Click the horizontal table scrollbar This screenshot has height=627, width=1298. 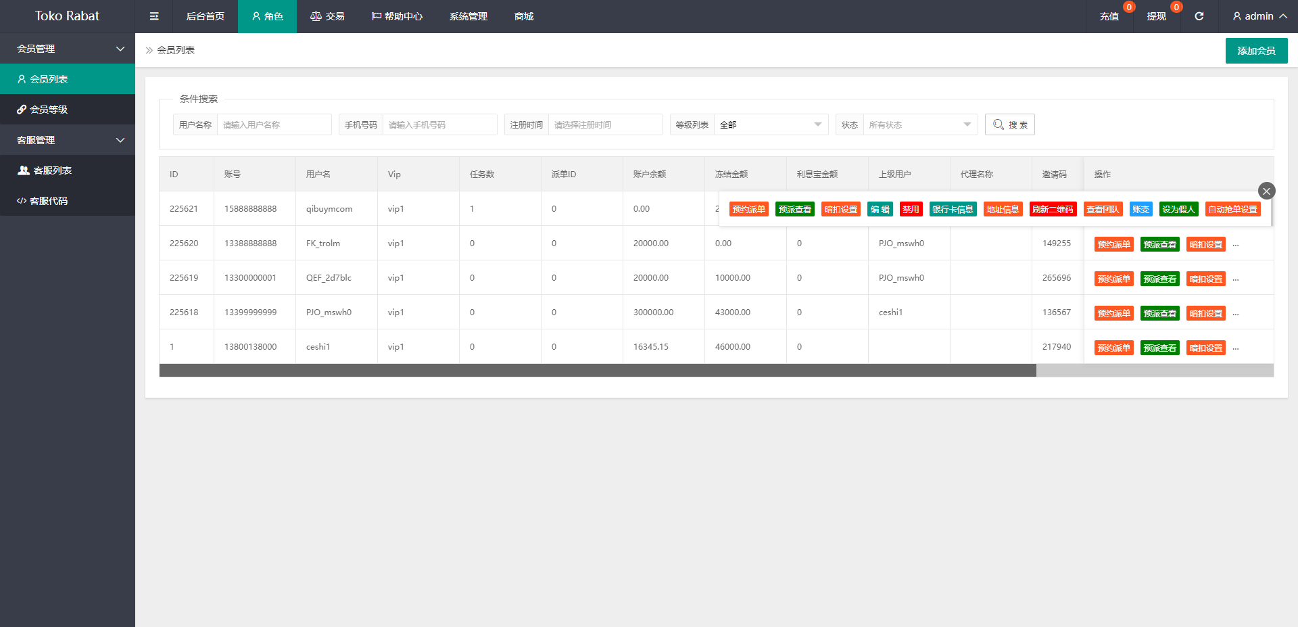click(x=598, y=370)
